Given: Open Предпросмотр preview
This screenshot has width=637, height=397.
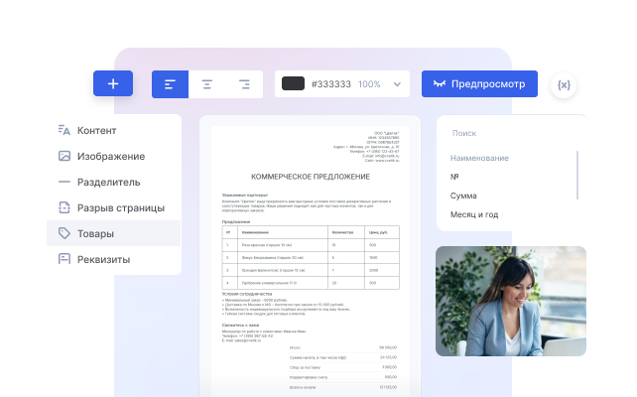Looking at the screenshot, I should coord(479,83).
